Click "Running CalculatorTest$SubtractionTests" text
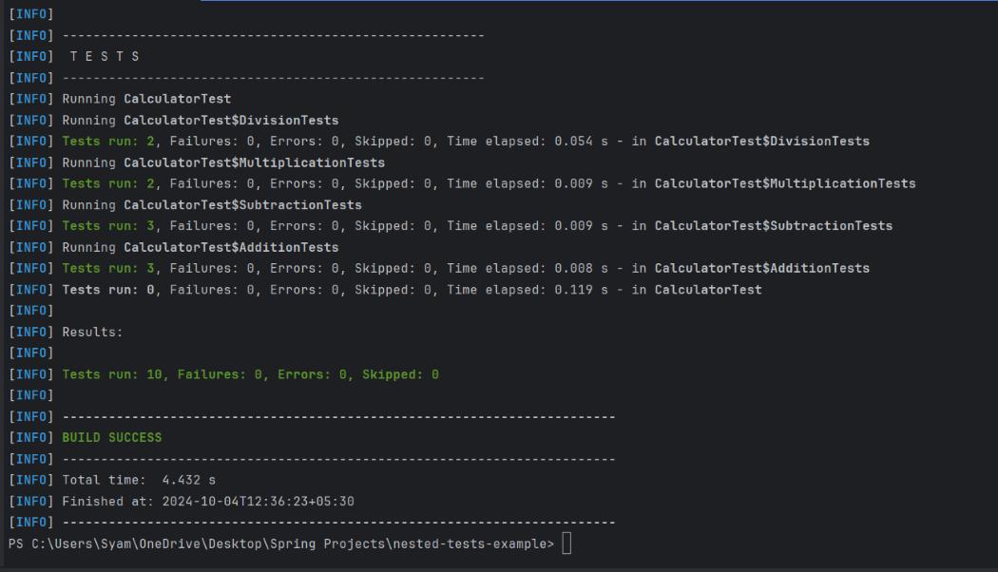998x572 pixels. tap(212, 205)
